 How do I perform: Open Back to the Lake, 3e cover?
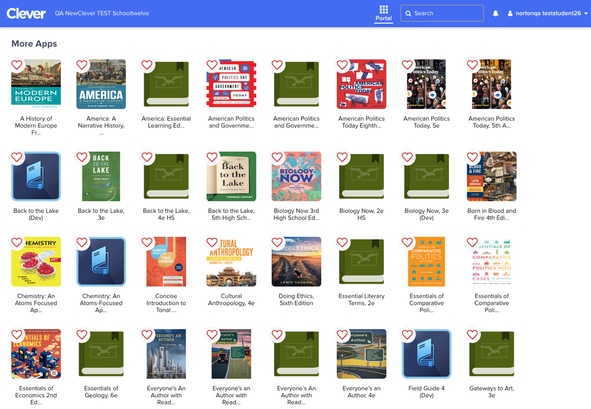(101, 177)
